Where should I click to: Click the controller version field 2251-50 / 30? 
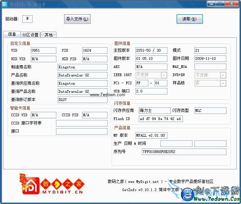[x=151, y=51]
